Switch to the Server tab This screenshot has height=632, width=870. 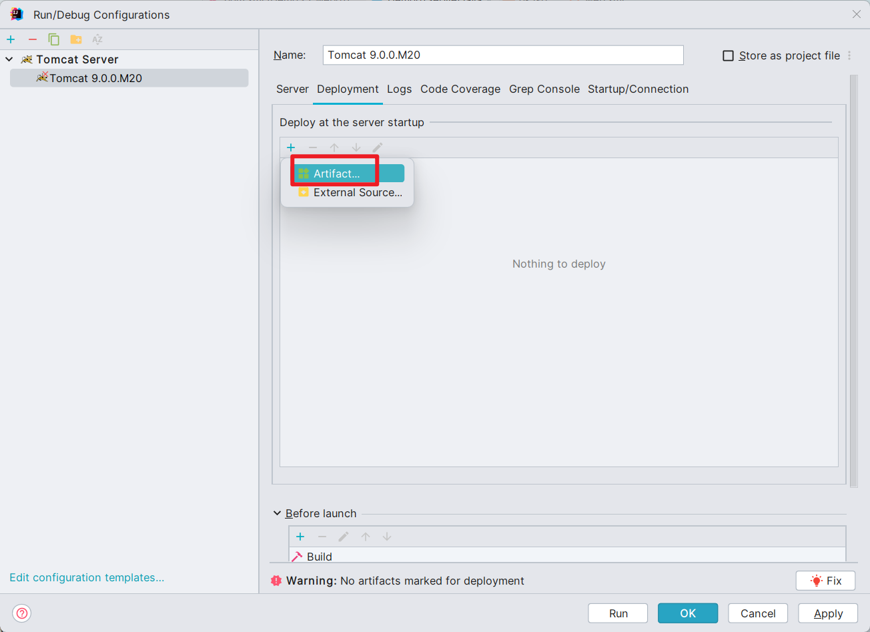tap(292, 89)
